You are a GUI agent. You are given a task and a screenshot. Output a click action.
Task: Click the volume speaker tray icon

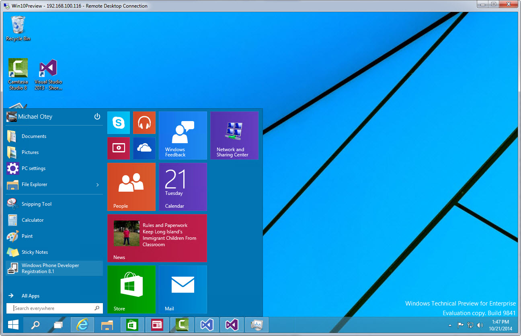pos(480,325)
